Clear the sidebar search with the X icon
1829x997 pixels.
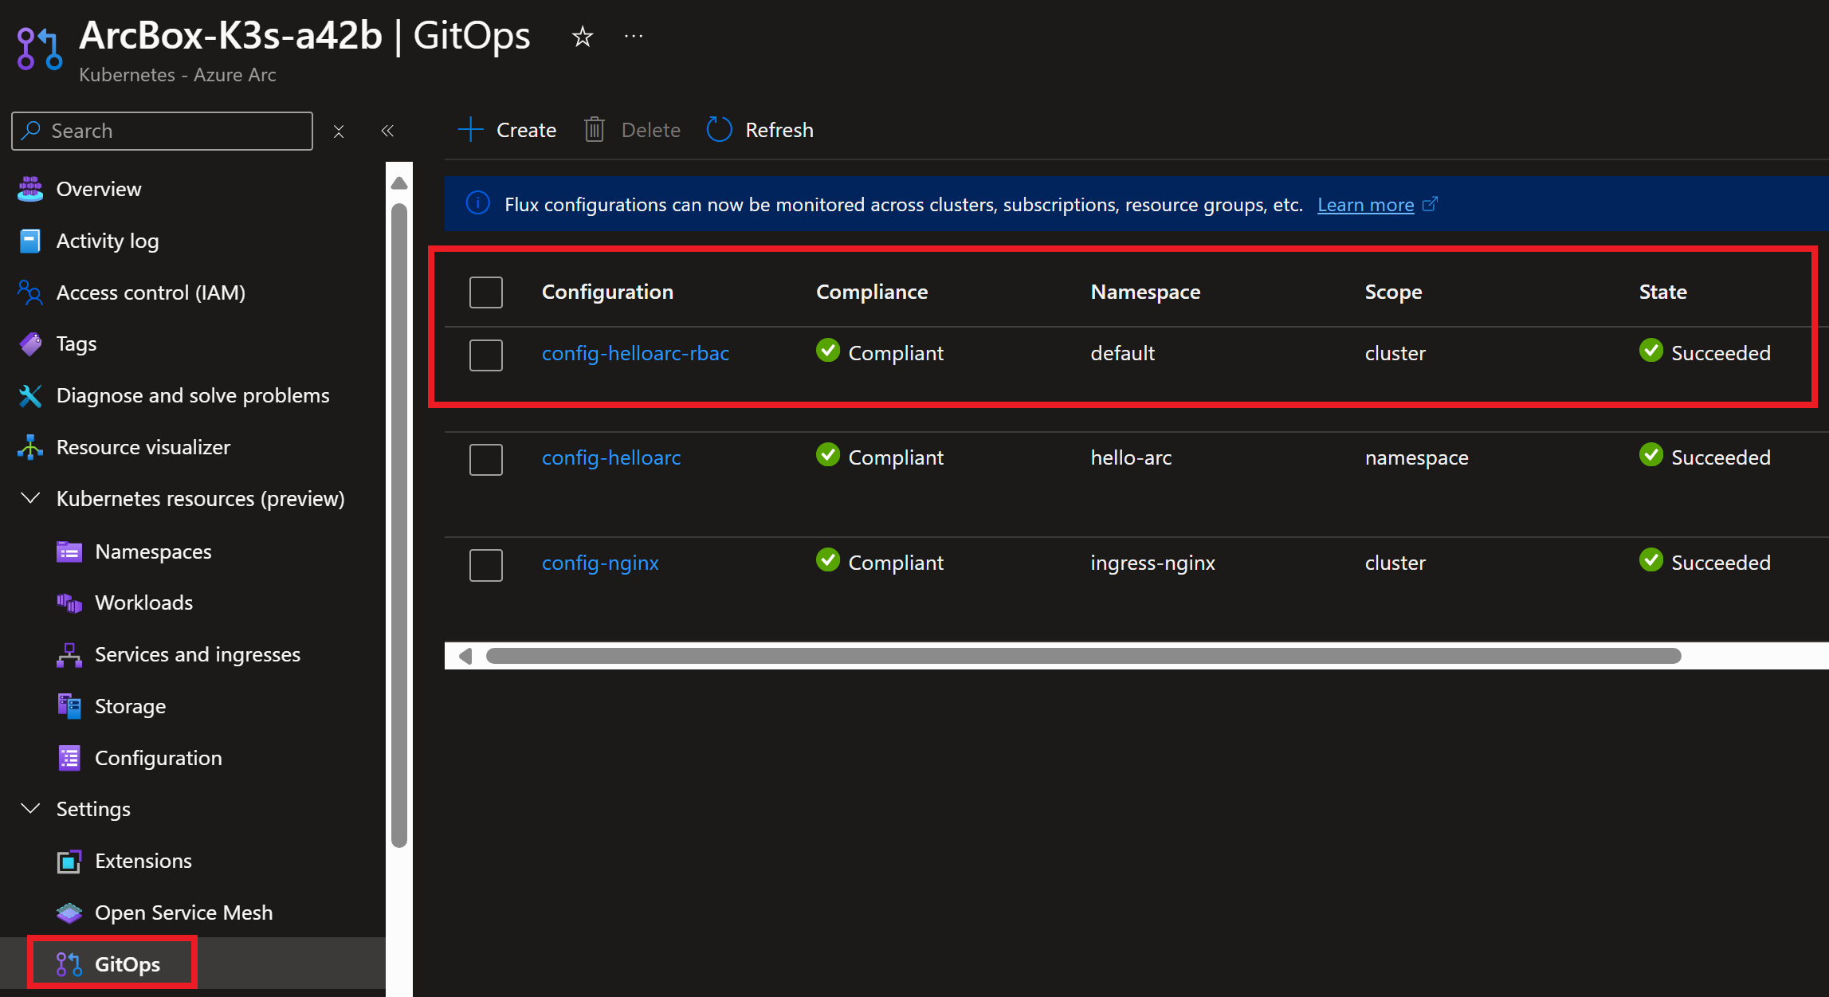coord(339,131)
